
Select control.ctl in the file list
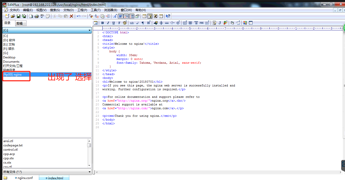click(x=10, y=150)
